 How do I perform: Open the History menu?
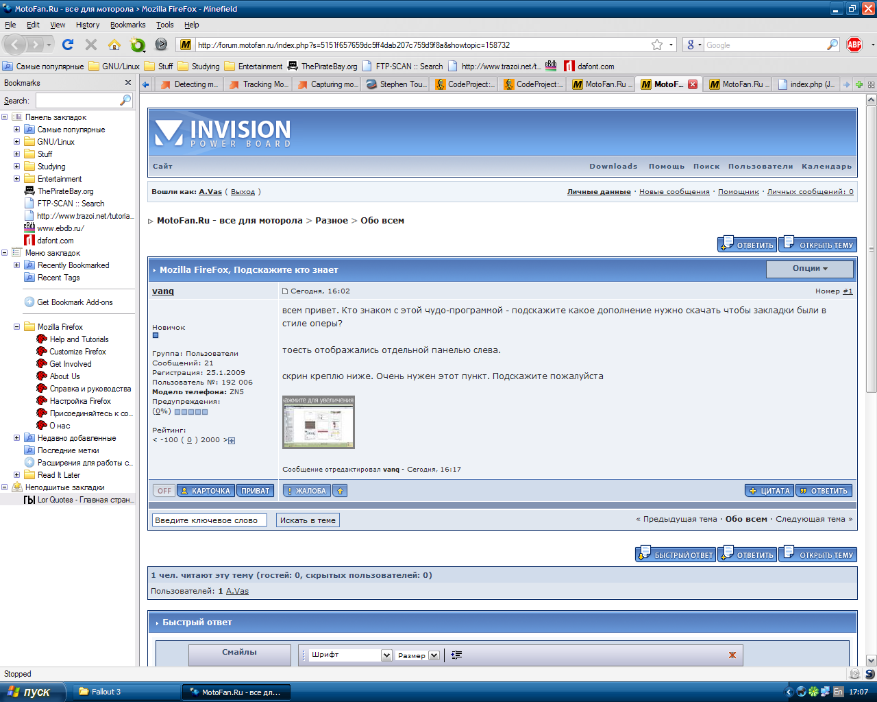click(88, 25)
